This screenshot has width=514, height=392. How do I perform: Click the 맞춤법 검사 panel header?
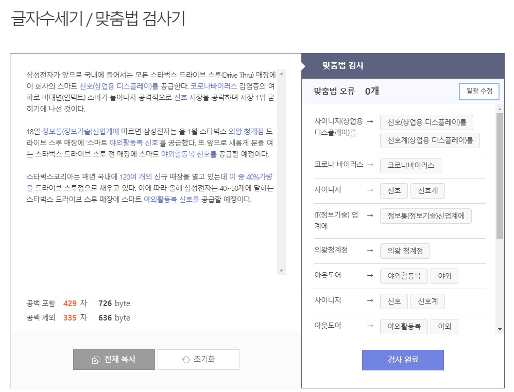(403, 66)
